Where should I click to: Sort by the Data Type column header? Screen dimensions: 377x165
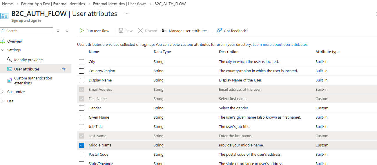click(x=162, y=52)
